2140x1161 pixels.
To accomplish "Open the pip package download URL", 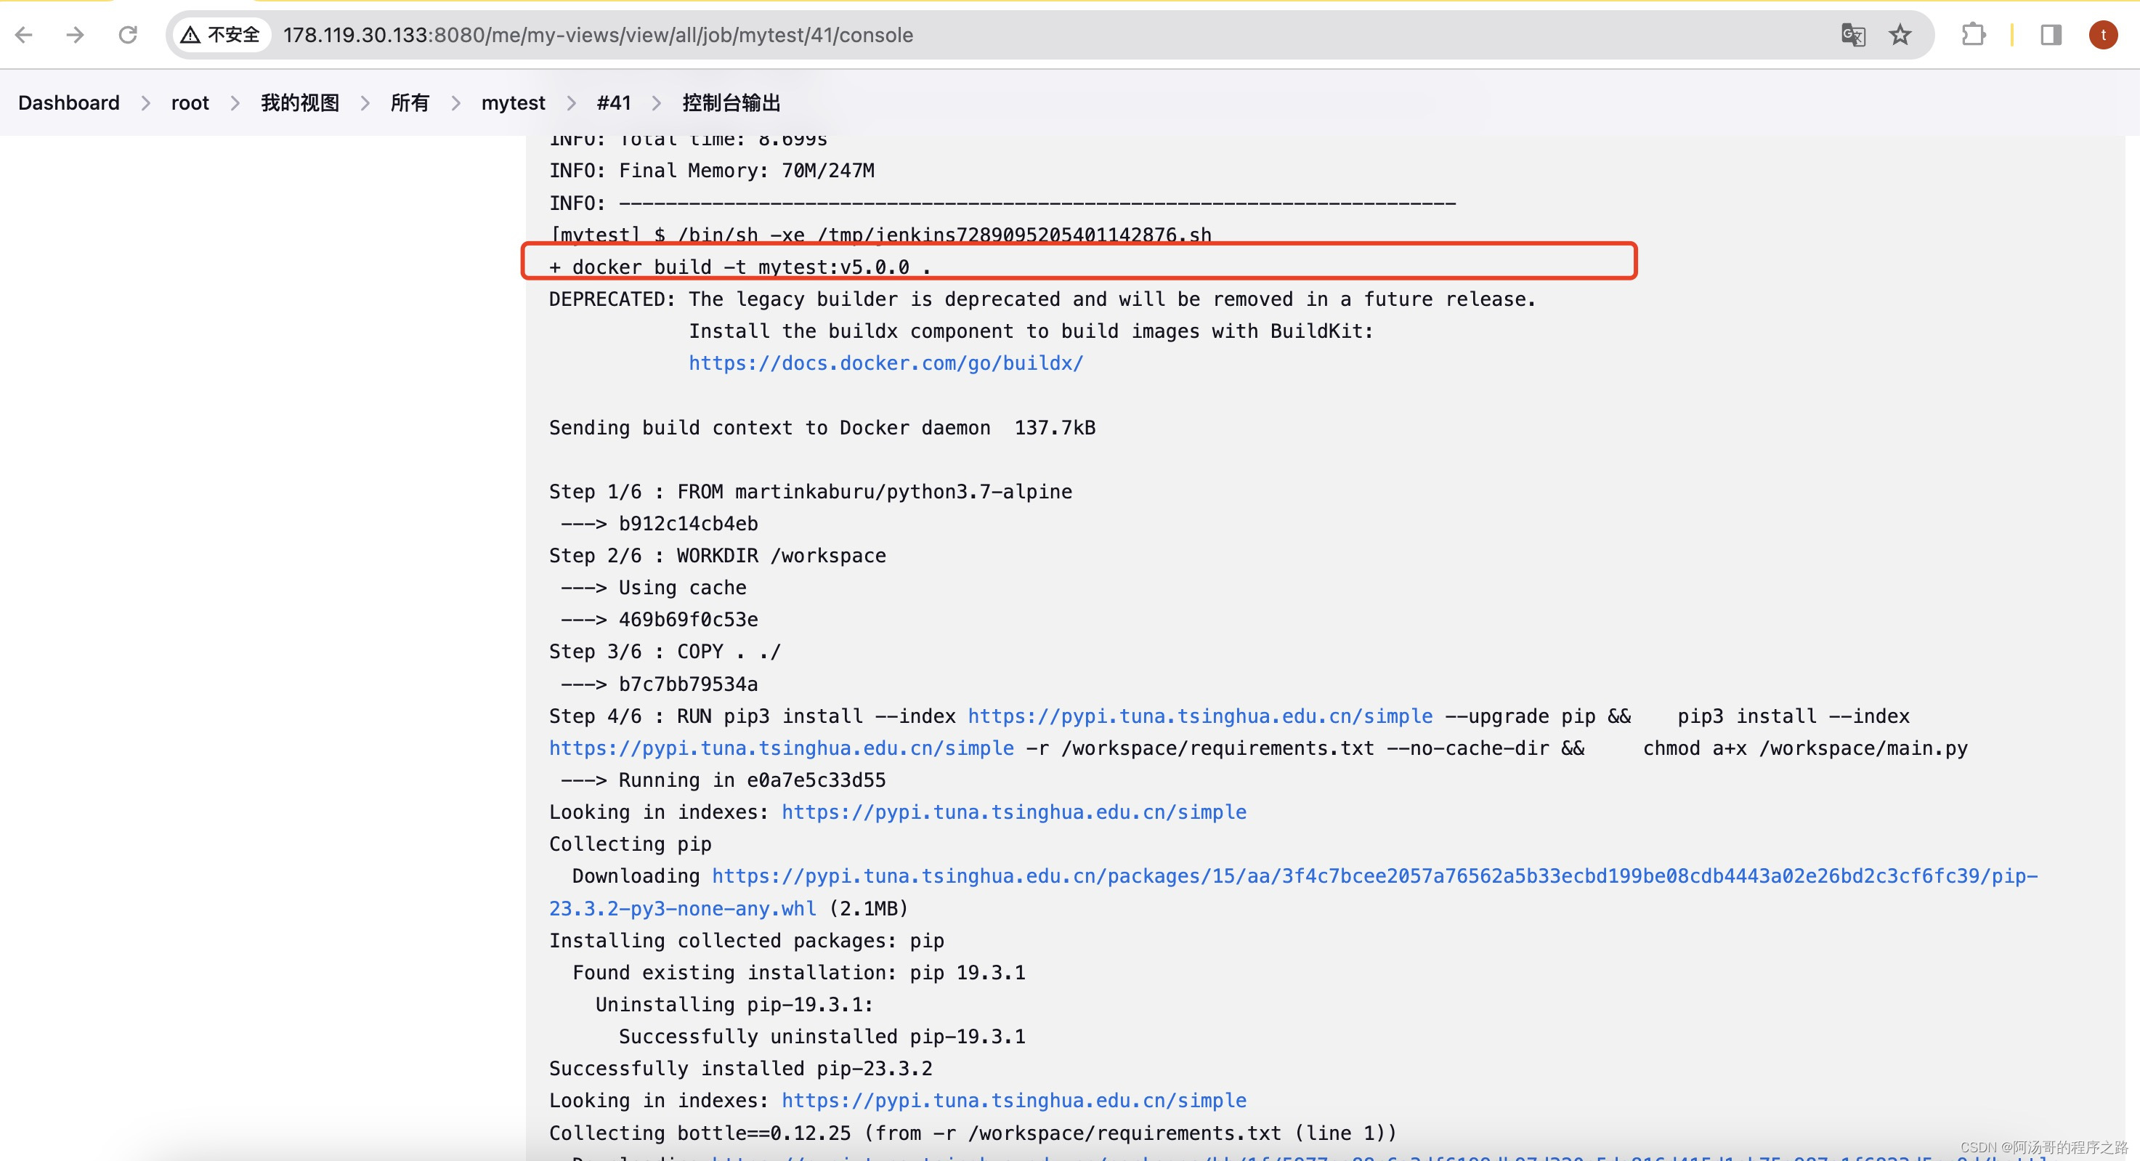I will click(1375, 876).
